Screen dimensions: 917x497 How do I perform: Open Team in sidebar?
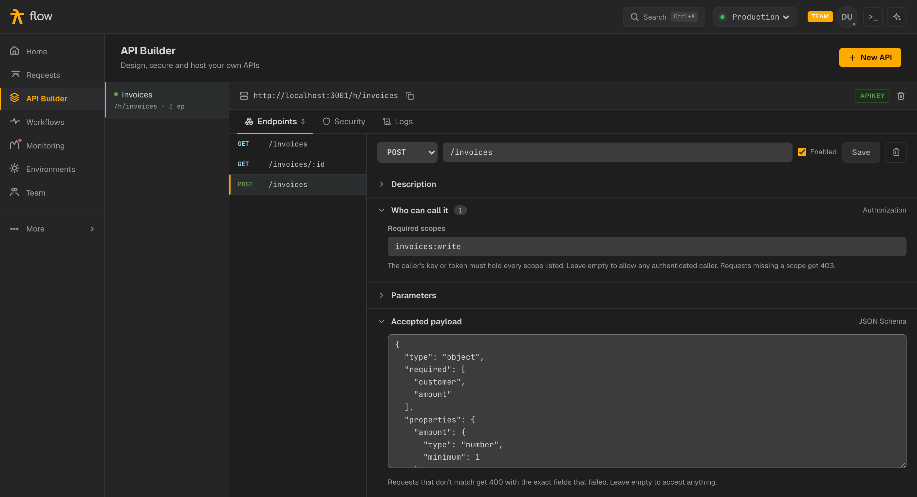pos(52,192)
